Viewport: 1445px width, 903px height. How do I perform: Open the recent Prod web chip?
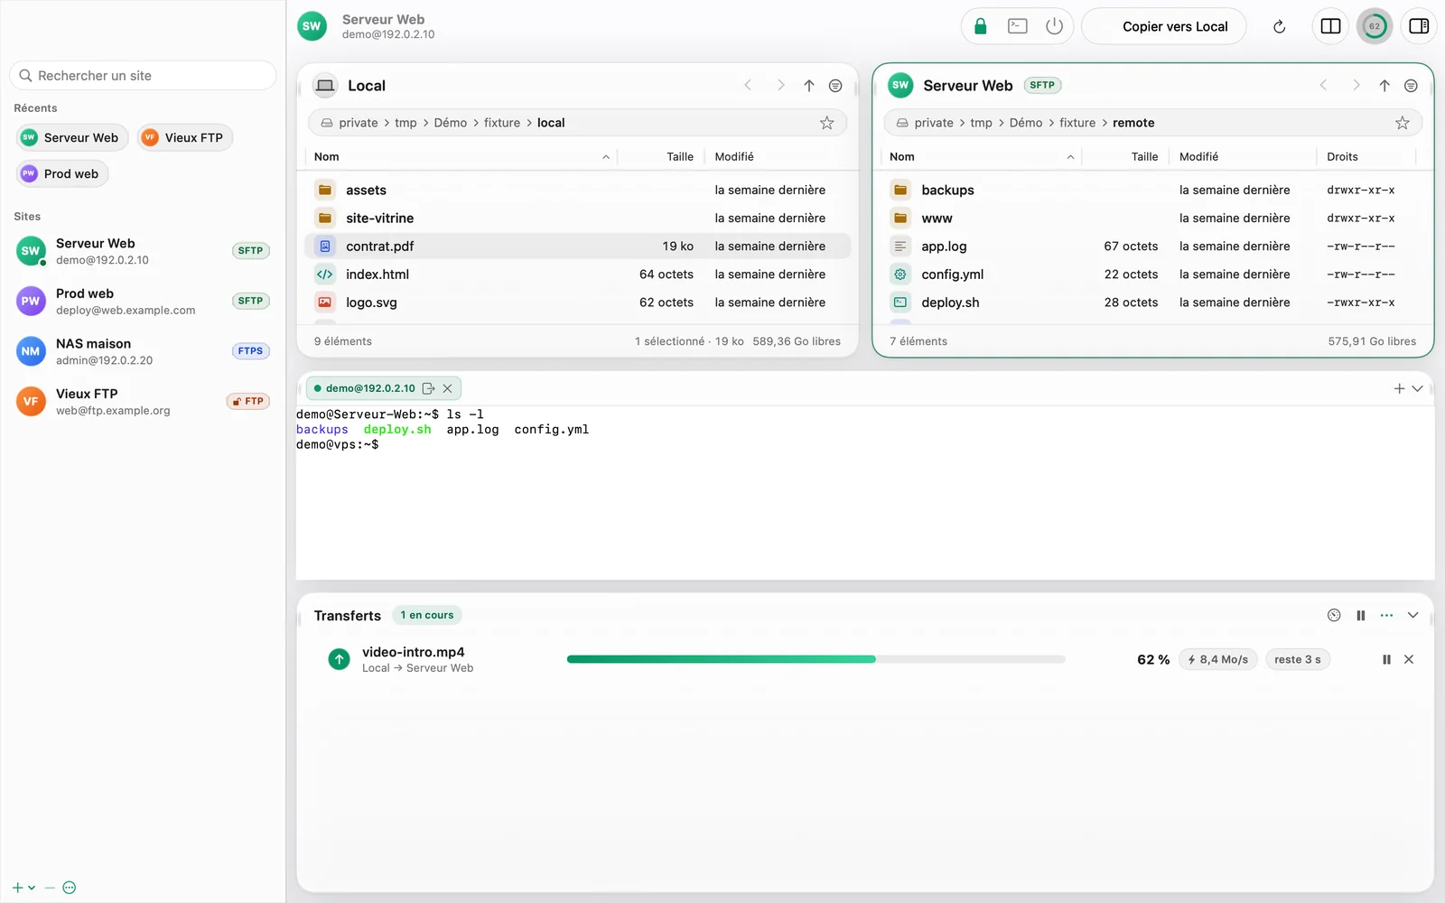(x=61, y=173)
